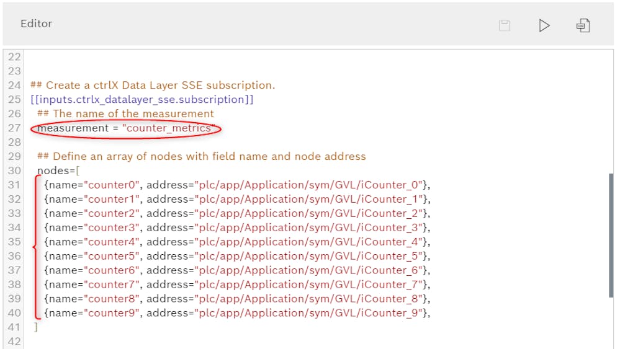Click the vertical scrollbar thumb of editor
Screen dimensions: 620x349
point(611,236)
